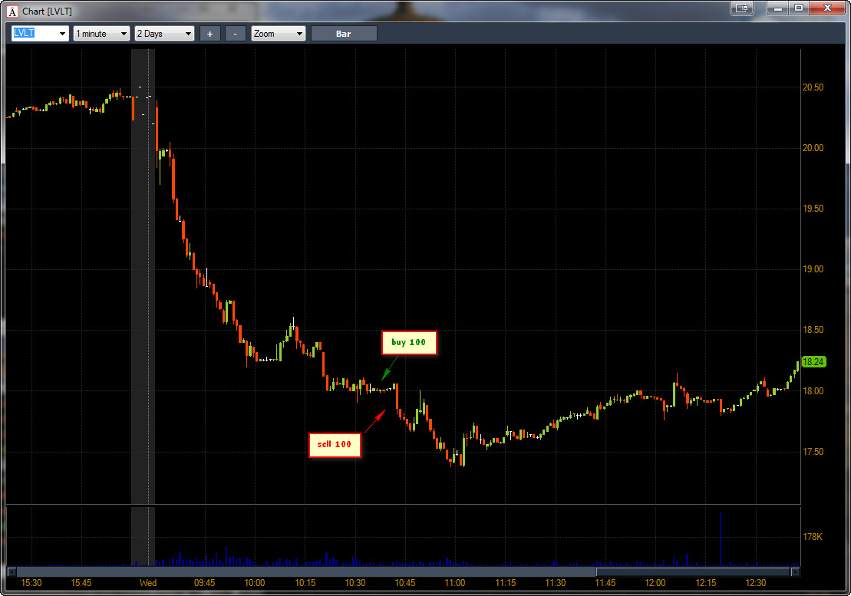Click the 19.50 price axis label

(x=813, y=209)
